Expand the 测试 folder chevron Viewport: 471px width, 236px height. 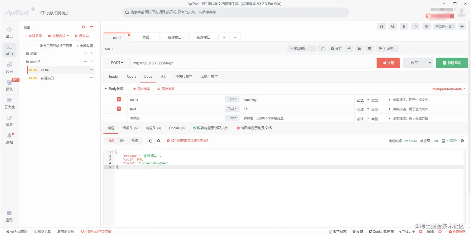(92, 53)
